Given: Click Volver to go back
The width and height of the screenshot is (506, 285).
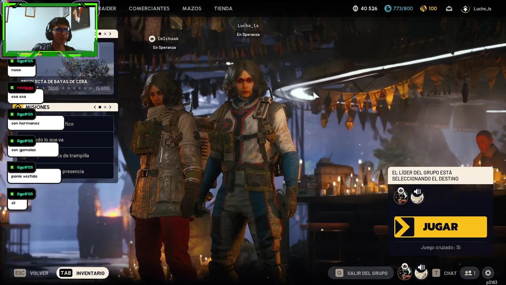Looking at the screenshot, I should (39, 273).
